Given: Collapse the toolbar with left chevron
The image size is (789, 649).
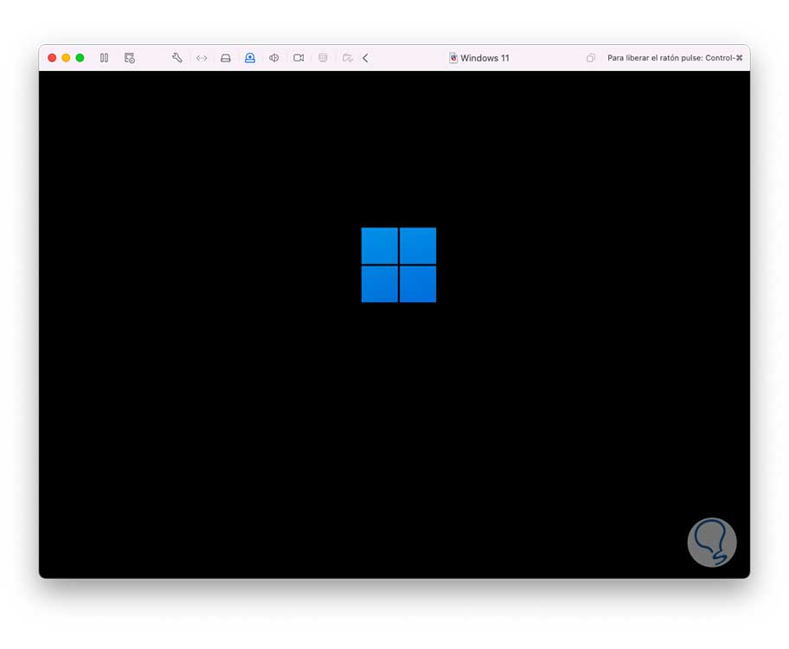Looking at the screenshot, I should [x=365, y=58].
